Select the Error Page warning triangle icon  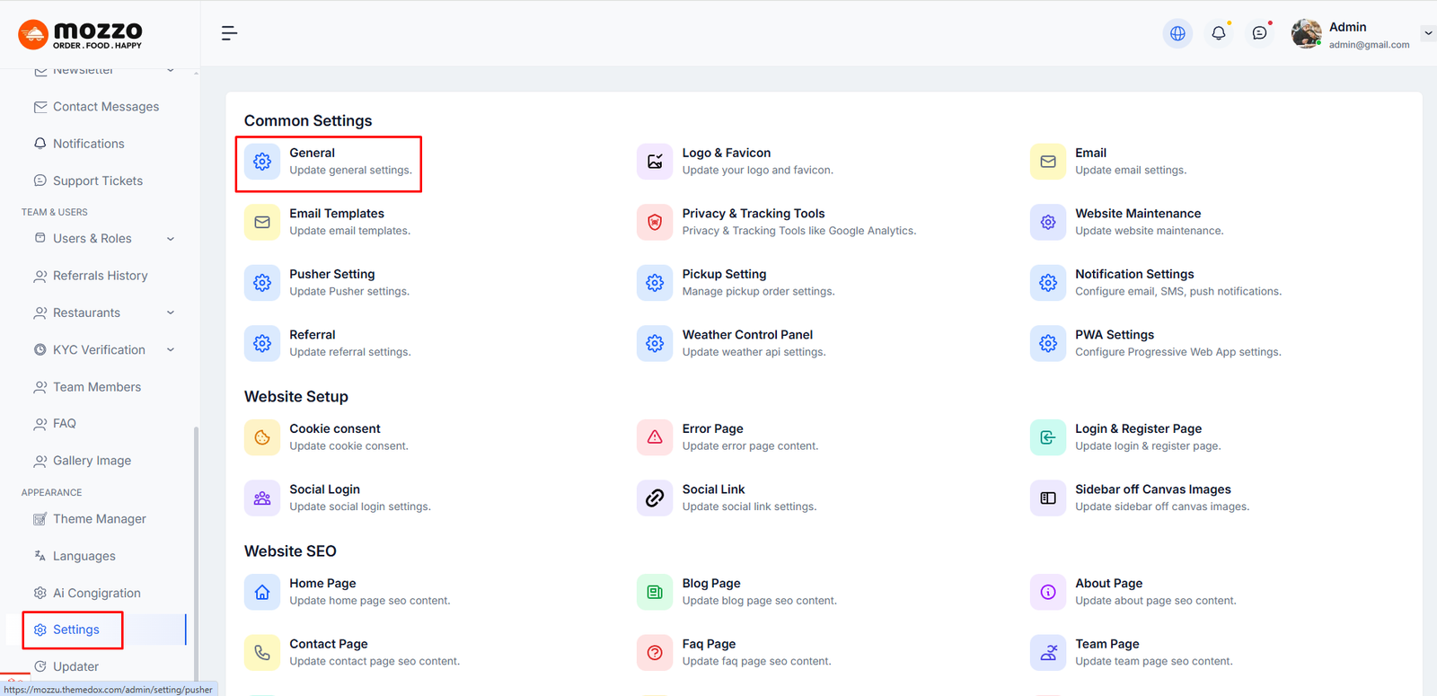click(655, 437)
